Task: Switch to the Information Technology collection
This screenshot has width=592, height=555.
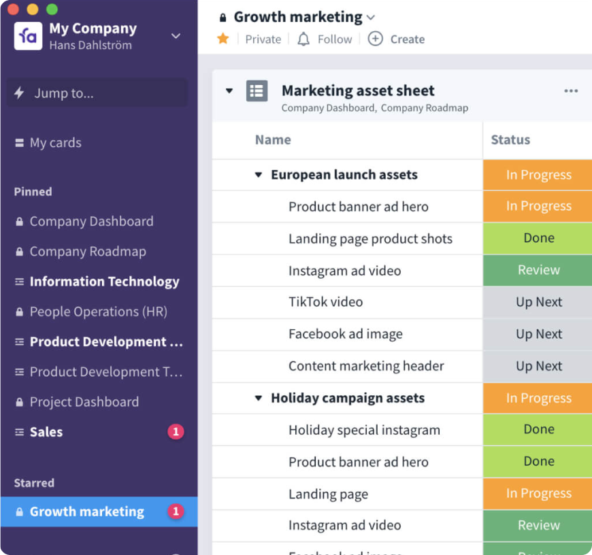Action: pos(104,281)
